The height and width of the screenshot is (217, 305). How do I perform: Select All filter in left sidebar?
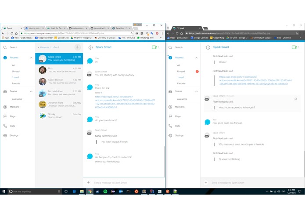coord(13,65)
